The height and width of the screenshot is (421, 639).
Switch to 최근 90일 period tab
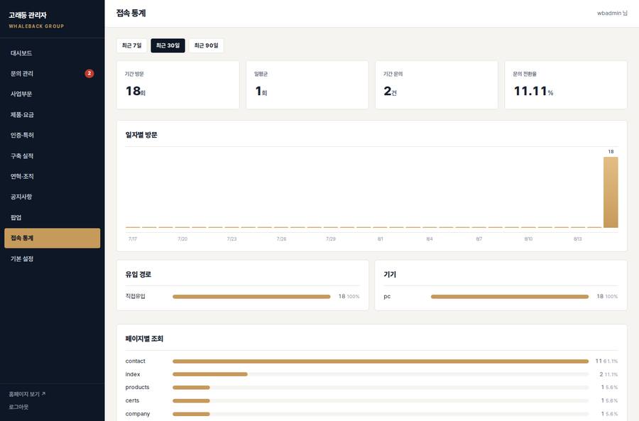coord(206,45)
